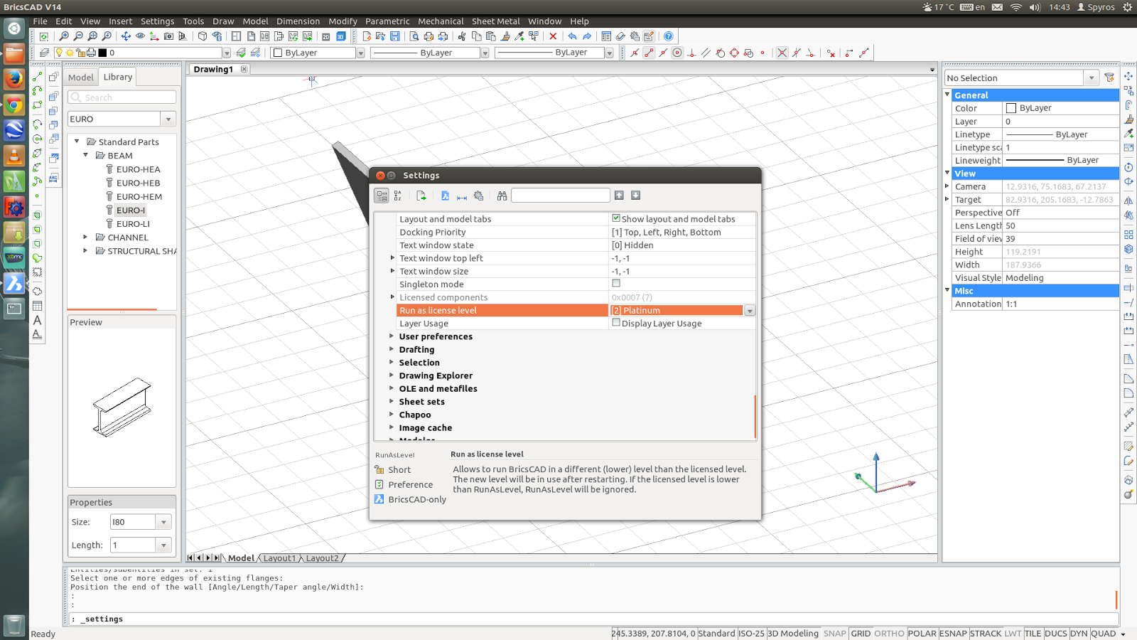
Task: Click the red X Delete icon
Action: click(553, 36)
